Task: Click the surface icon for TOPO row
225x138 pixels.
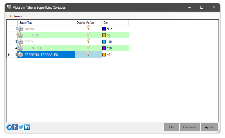Action: click(x=20, y=42)
